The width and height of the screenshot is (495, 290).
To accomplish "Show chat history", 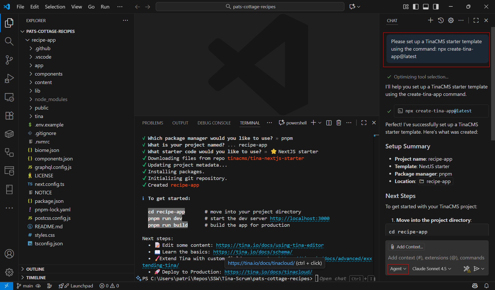I will [x=441, y=20].
